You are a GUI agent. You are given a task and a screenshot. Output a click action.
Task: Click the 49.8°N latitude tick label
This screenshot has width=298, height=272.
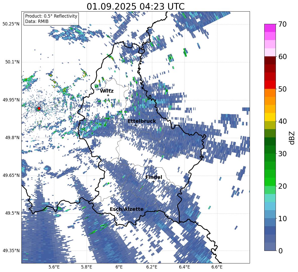point(12,138)
